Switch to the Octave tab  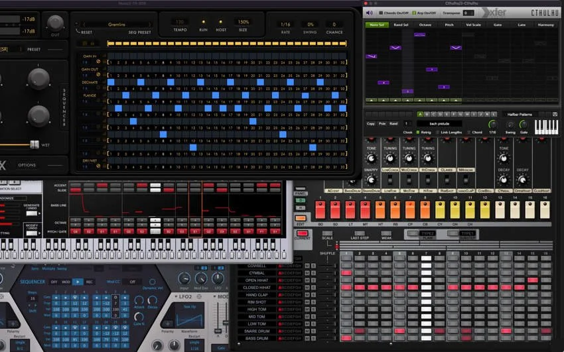(x=425, y=25)
